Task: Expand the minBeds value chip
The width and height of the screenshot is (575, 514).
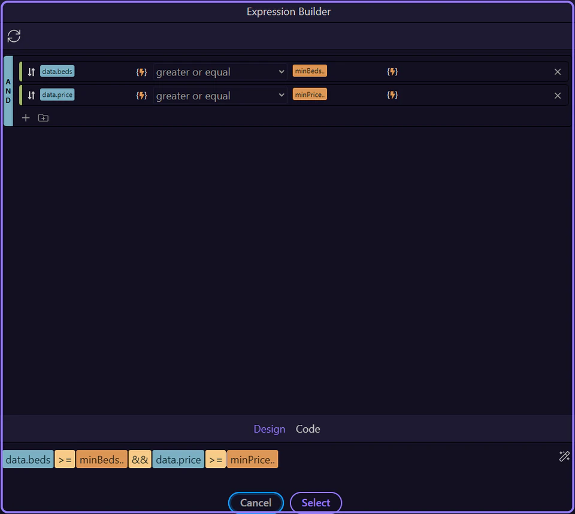Action: [310, 70]
